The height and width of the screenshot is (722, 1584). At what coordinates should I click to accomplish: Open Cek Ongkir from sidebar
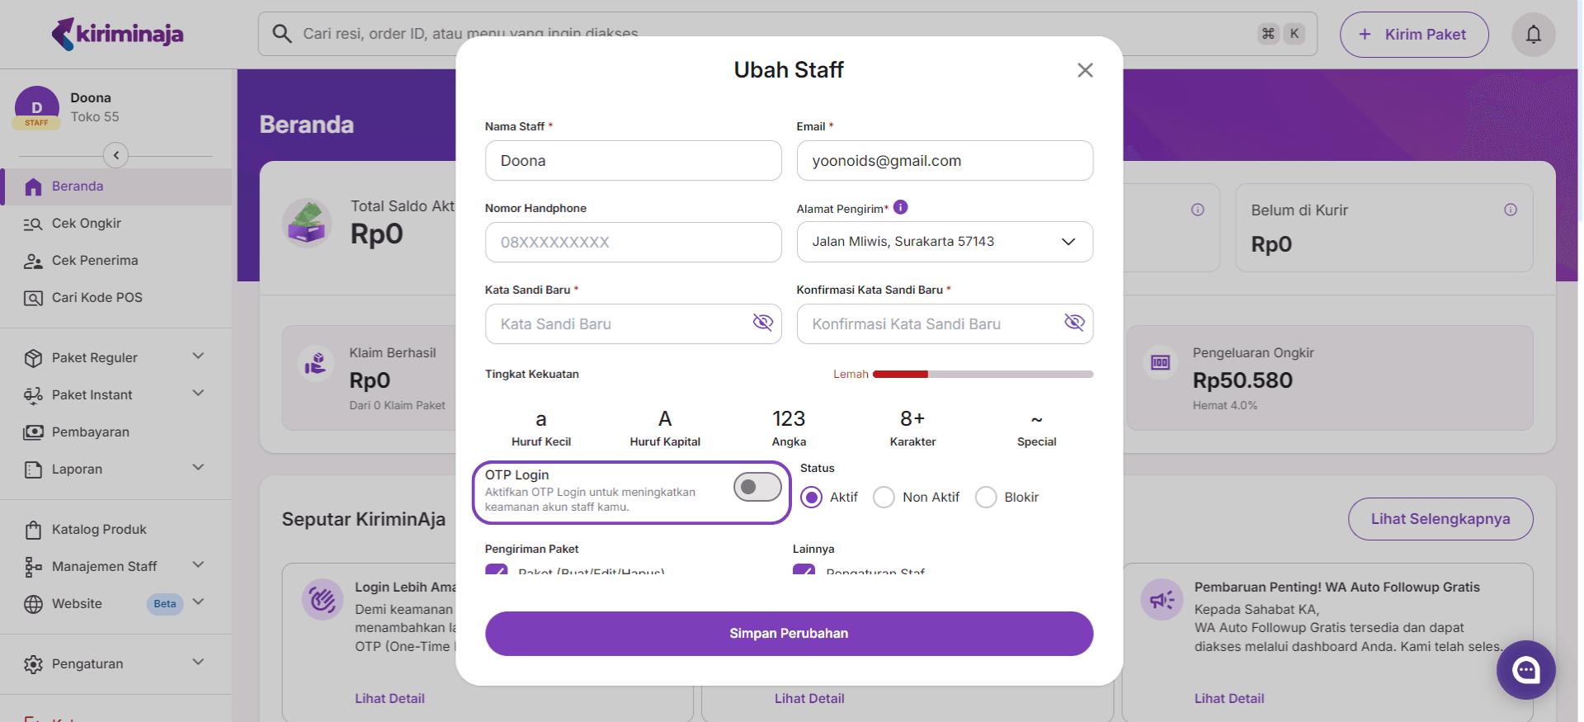[86, 224]
